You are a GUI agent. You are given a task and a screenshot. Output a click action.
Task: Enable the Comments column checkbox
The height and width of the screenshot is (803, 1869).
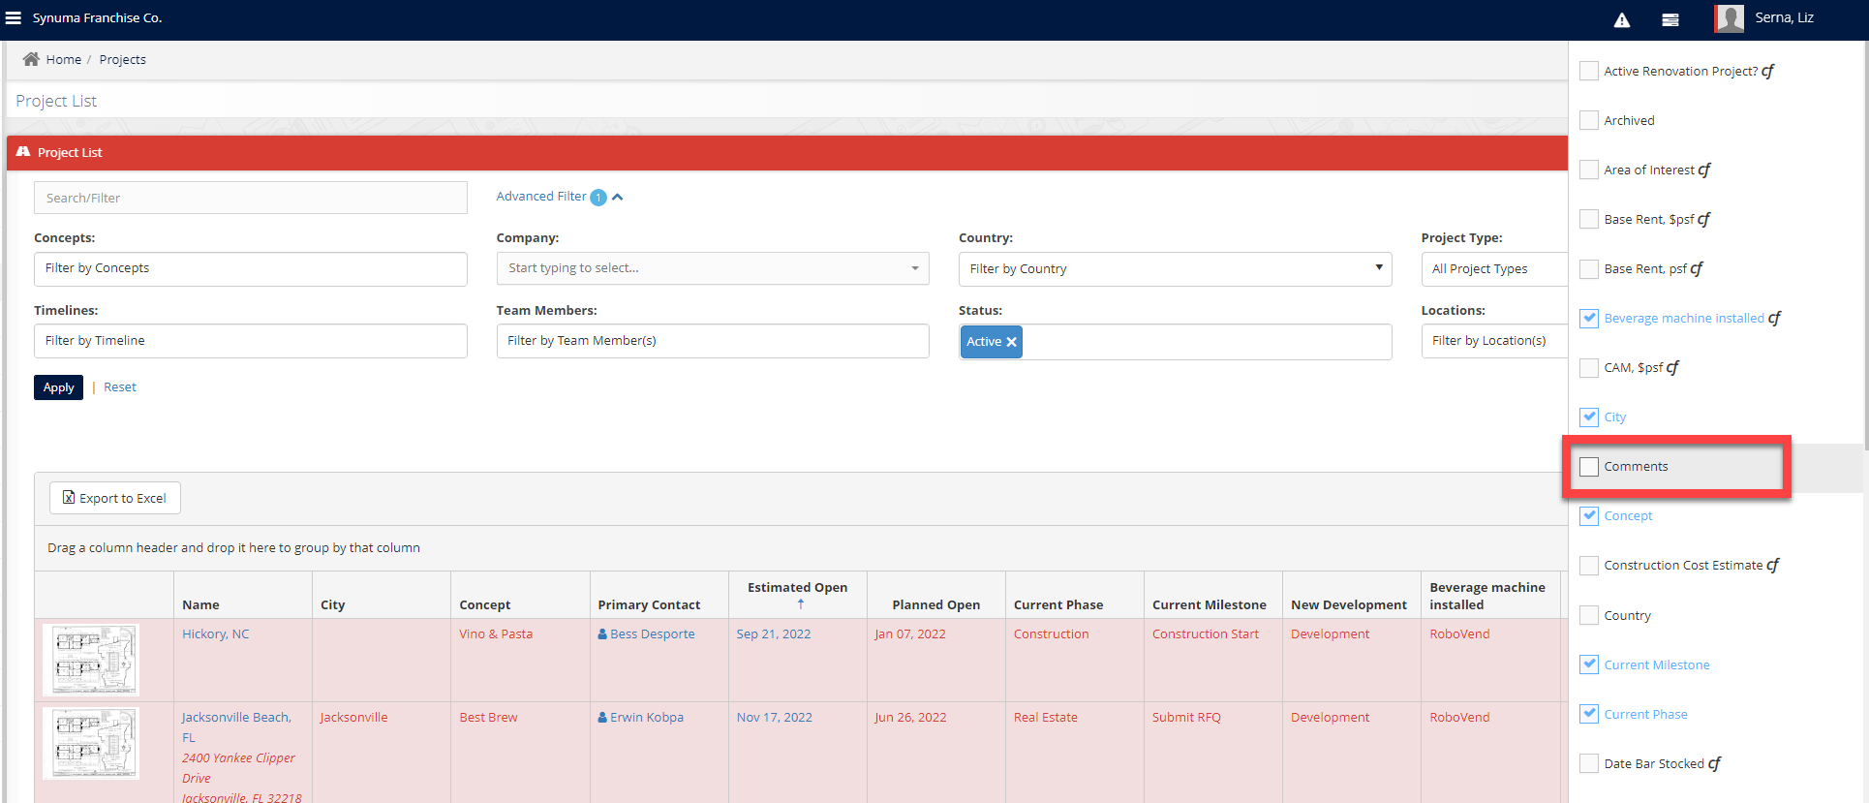pyautogui.click(x=1589, y=467)
